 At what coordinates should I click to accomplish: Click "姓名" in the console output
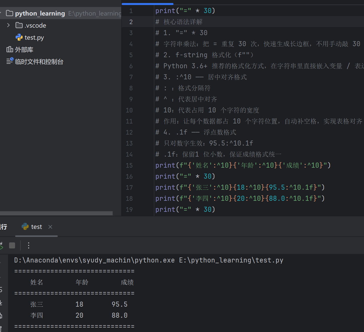tap(37, 282)
